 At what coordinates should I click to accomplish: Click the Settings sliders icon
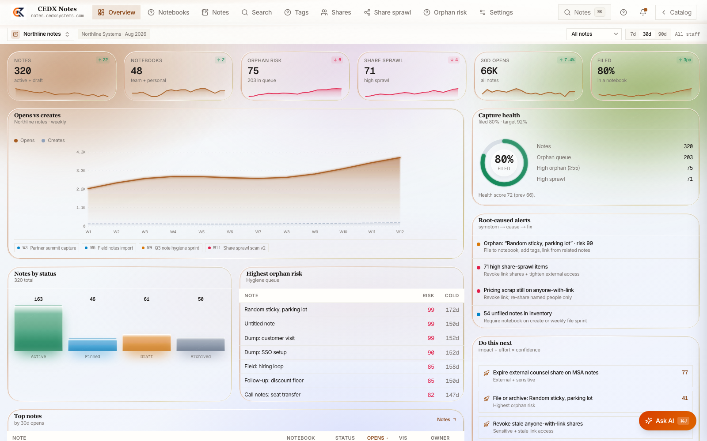click(x=483, y=12)
